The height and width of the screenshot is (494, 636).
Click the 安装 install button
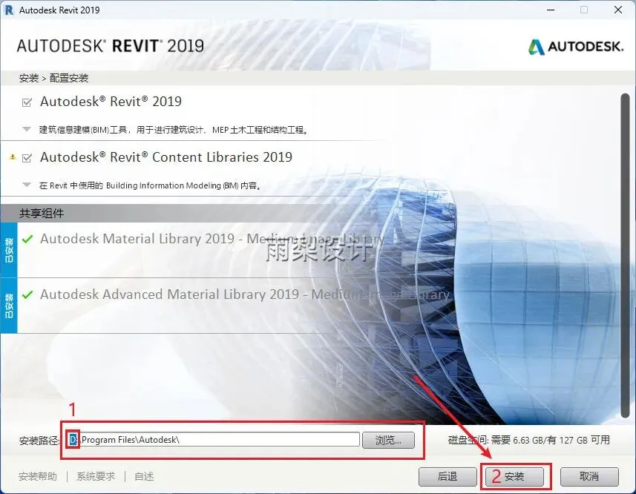(x=514, y=476)
